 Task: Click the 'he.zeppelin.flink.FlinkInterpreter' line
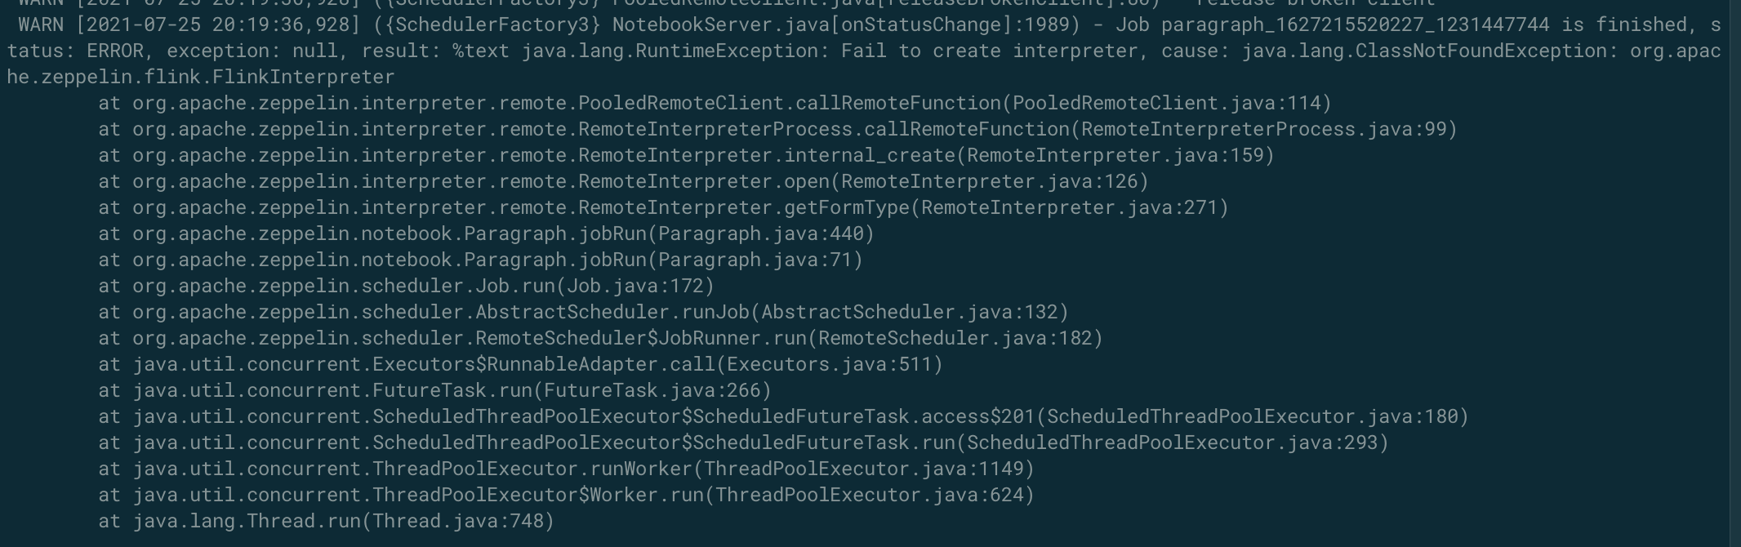click(x=201, y=78)
